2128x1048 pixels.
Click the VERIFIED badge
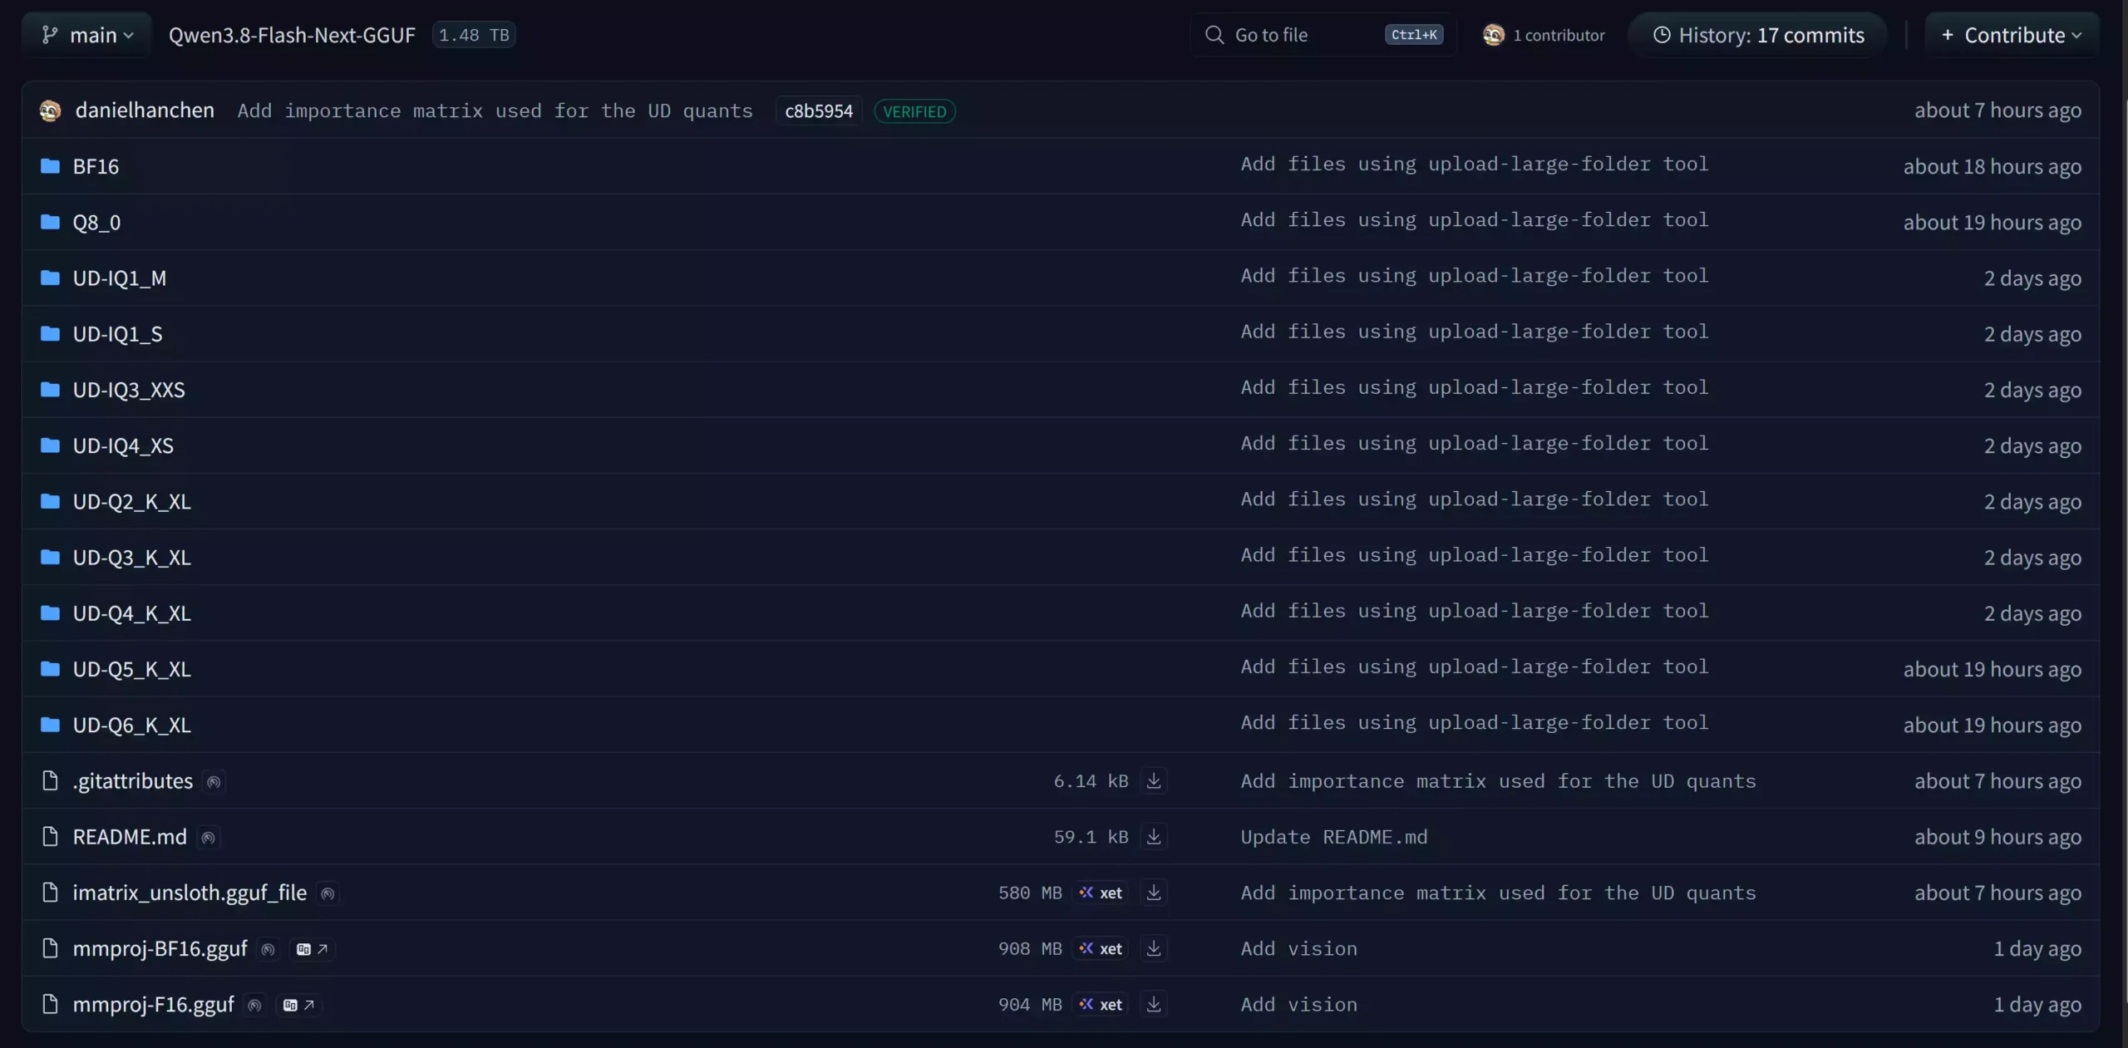[x=914, y=111]
